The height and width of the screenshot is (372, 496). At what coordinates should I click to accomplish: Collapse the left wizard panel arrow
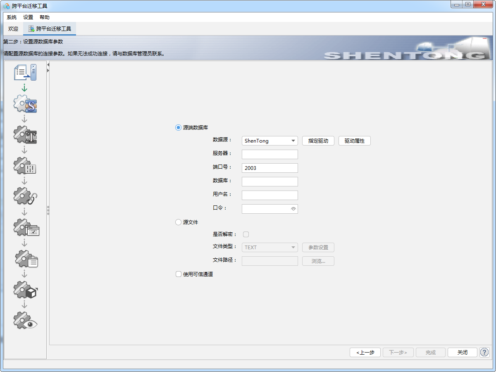48,65
